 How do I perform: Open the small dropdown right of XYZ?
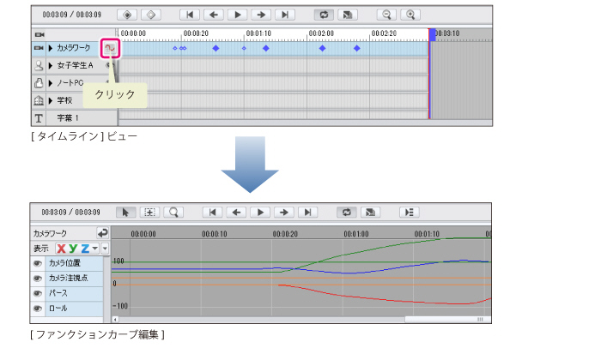105,249
